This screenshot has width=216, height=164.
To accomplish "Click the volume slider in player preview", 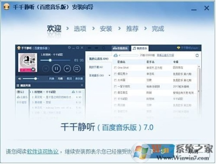I will coord(30,79).
